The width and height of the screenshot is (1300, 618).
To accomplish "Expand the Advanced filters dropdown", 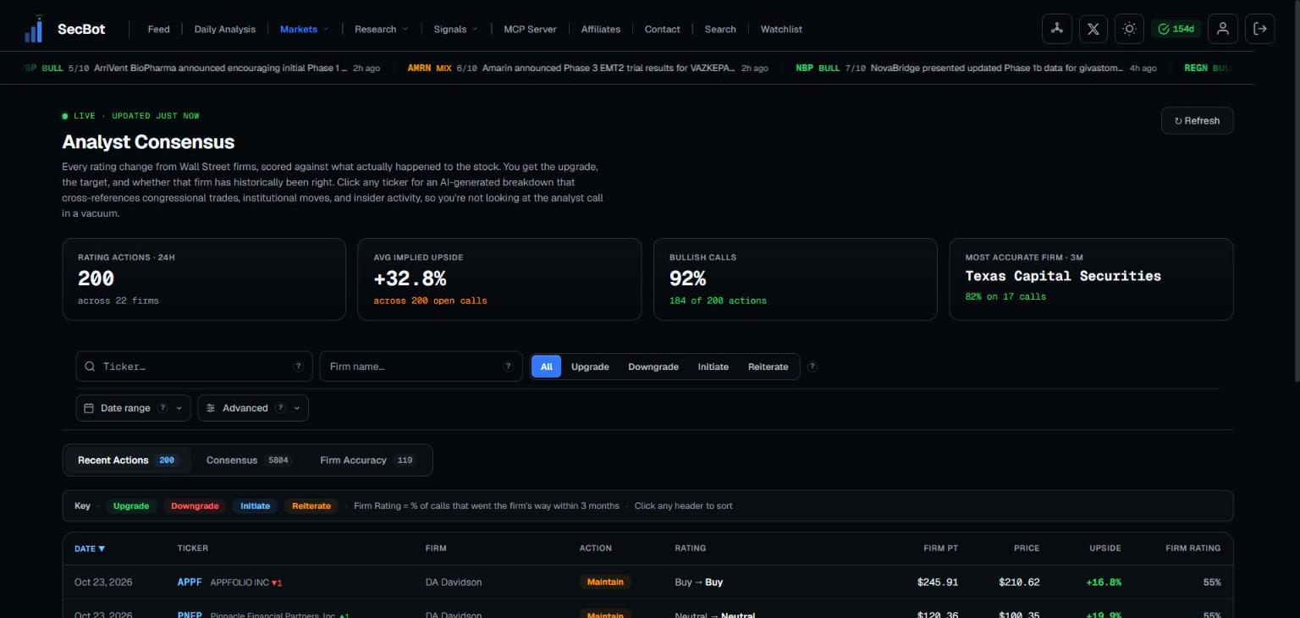I will point(253,408).
